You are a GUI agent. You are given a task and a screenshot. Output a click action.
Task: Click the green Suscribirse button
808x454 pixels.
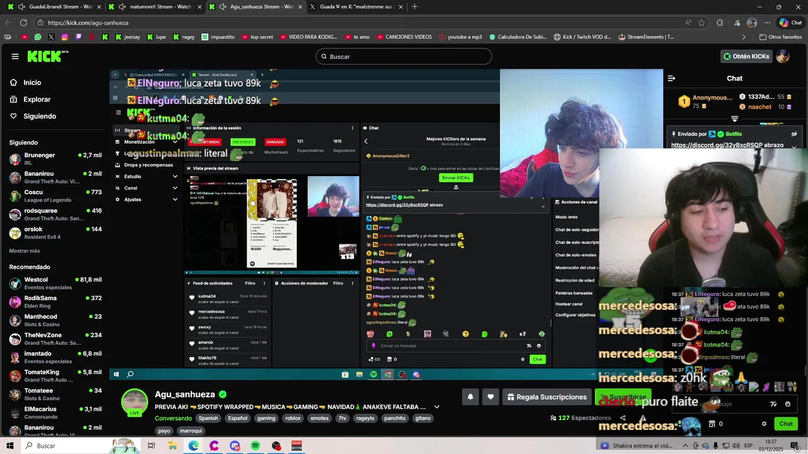tap(623, 397)
